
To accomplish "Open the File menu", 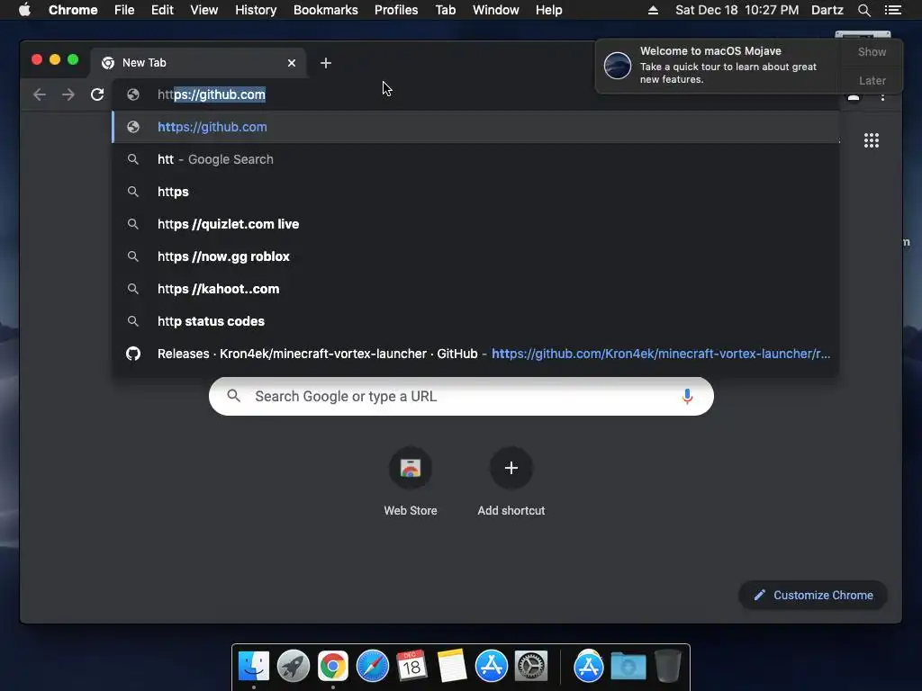I will [x=124, y=10].
